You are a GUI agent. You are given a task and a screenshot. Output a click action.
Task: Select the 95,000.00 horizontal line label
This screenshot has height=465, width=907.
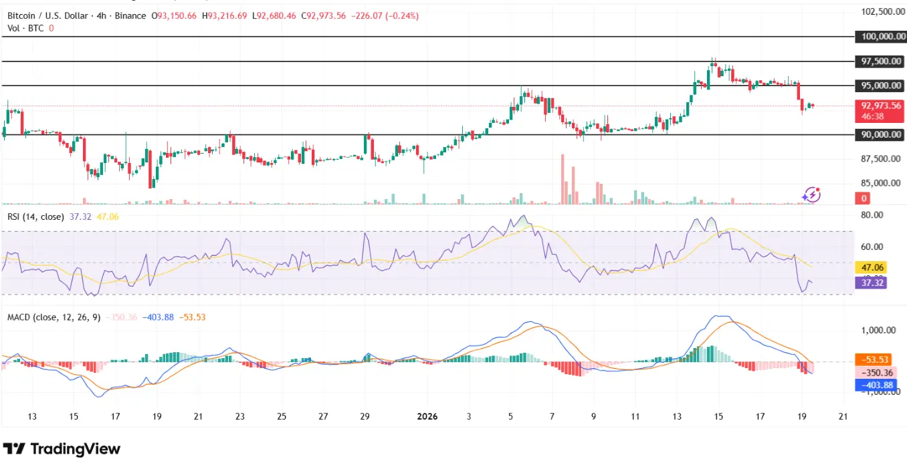coord(880,86)
